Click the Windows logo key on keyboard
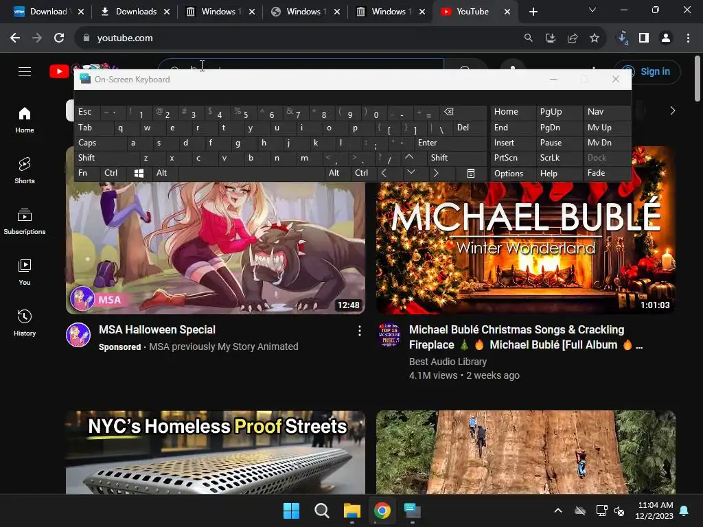 (139, 174)
